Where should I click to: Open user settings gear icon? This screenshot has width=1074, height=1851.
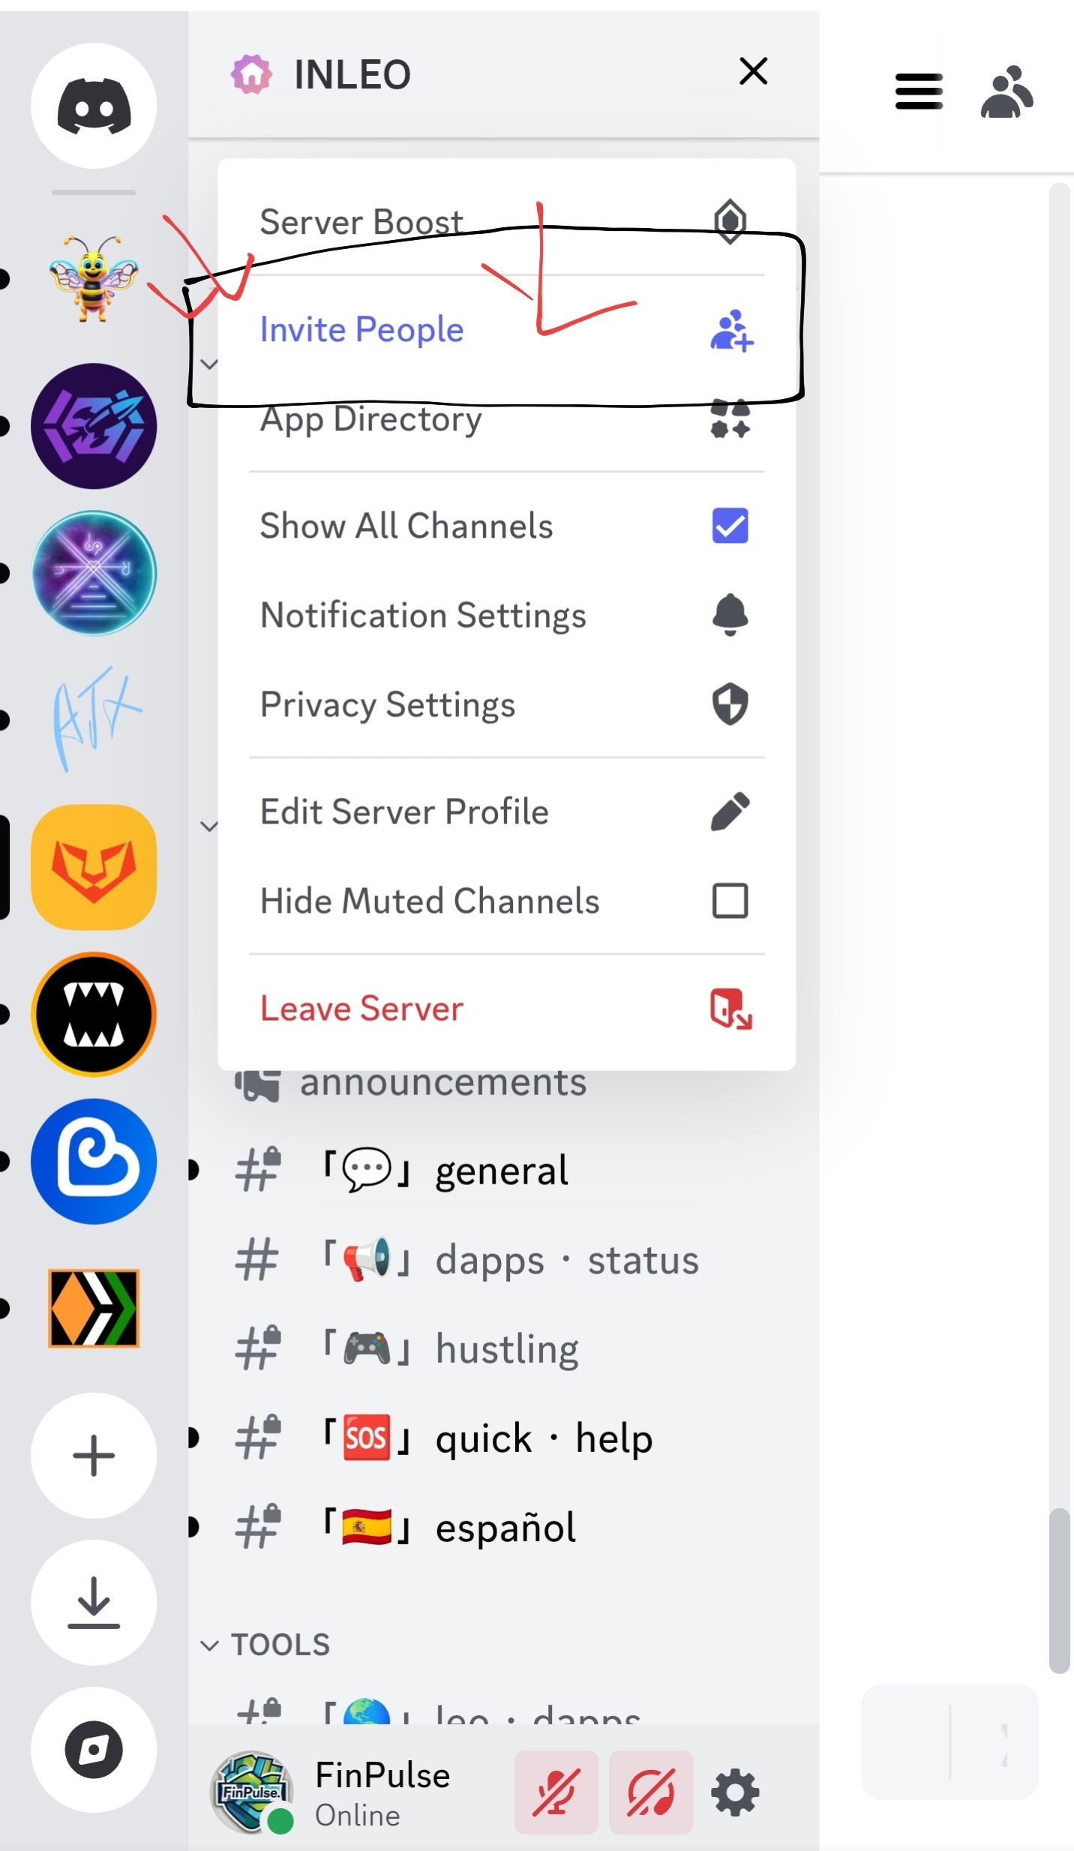pos(735,1792)
